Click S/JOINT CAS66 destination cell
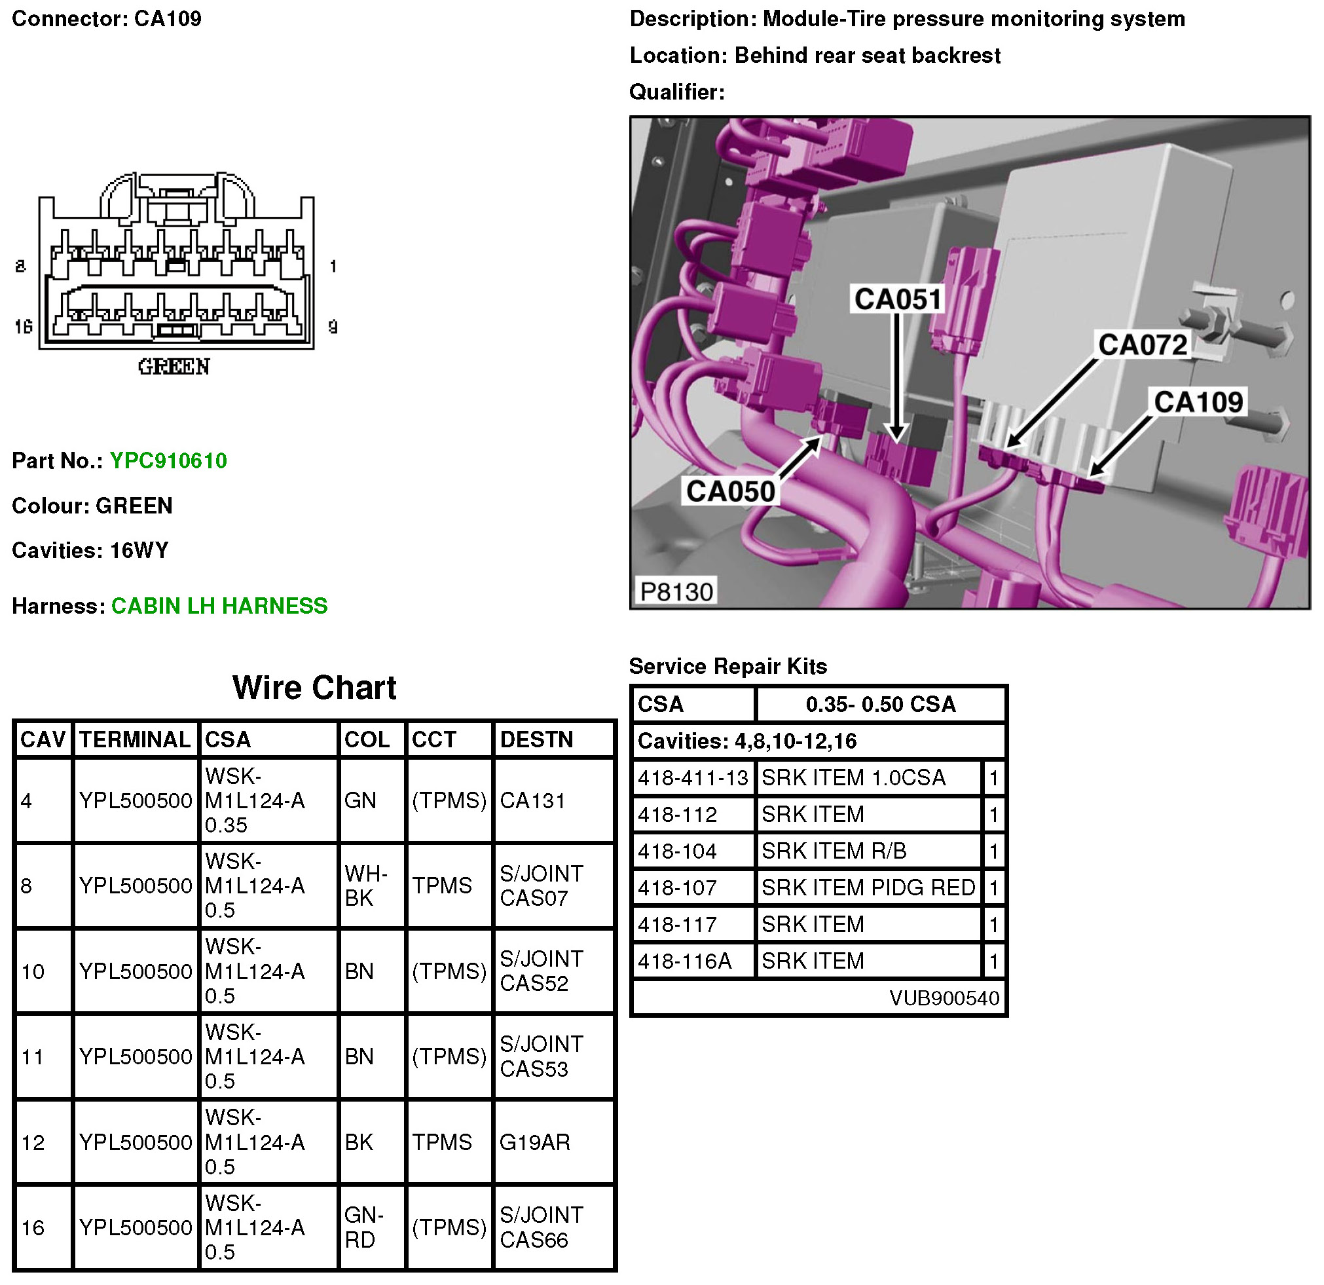 click(x=541, y=1227)
